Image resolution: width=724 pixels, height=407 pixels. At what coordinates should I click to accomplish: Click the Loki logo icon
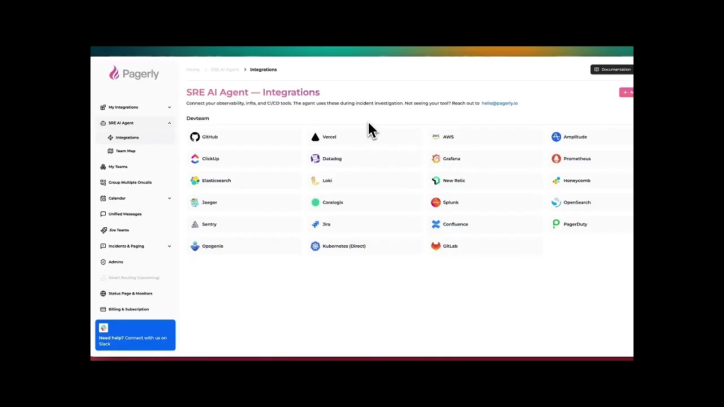315,180
